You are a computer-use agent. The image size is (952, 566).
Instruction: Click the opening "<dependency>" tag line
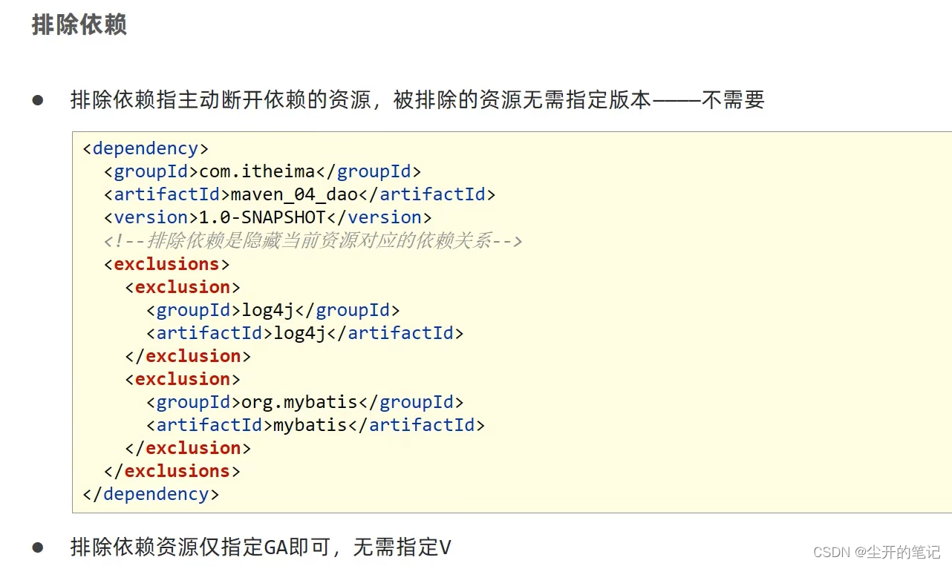(146, 148)
